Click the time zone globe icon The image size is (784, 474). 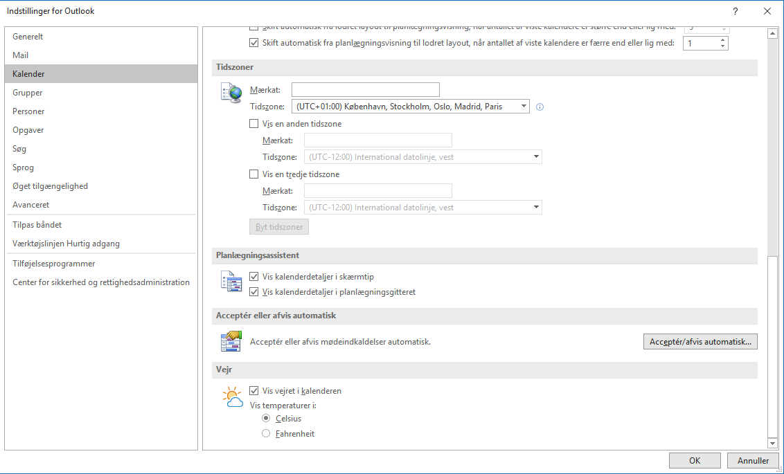click(x=231, y=93)
